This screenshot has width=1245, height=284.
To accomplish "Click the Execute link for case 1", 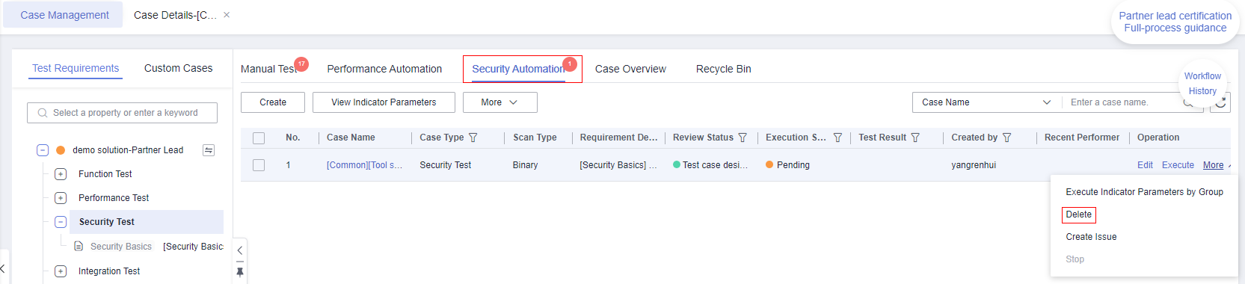I will tap(1178, 165).
